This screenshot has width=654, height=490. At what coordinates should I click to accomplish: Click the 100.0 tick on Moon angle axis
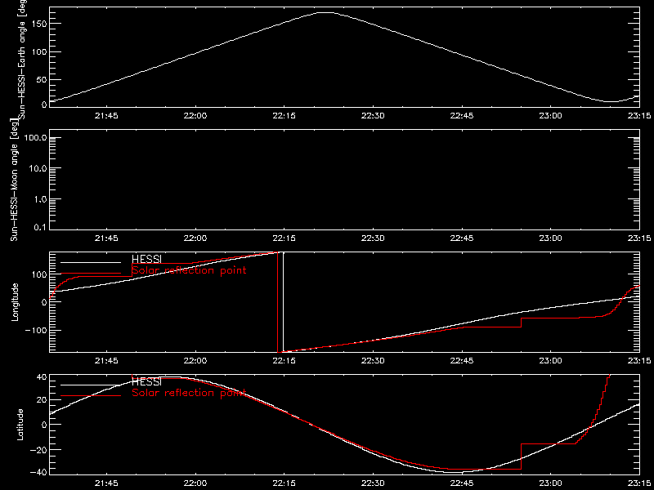[35, 137]
